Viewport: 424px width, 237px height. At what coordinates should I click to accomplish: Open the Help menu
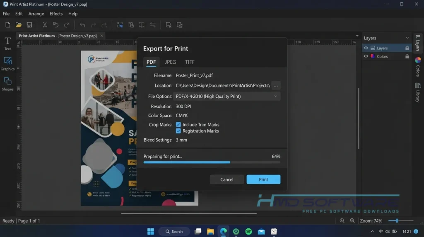coord(73,14)
